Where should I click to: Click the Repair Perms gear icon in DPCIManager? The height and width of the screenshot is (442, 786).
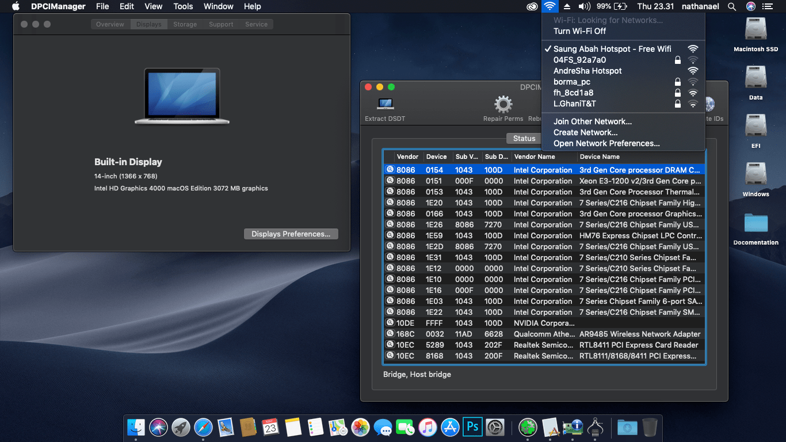coord(503,104)
